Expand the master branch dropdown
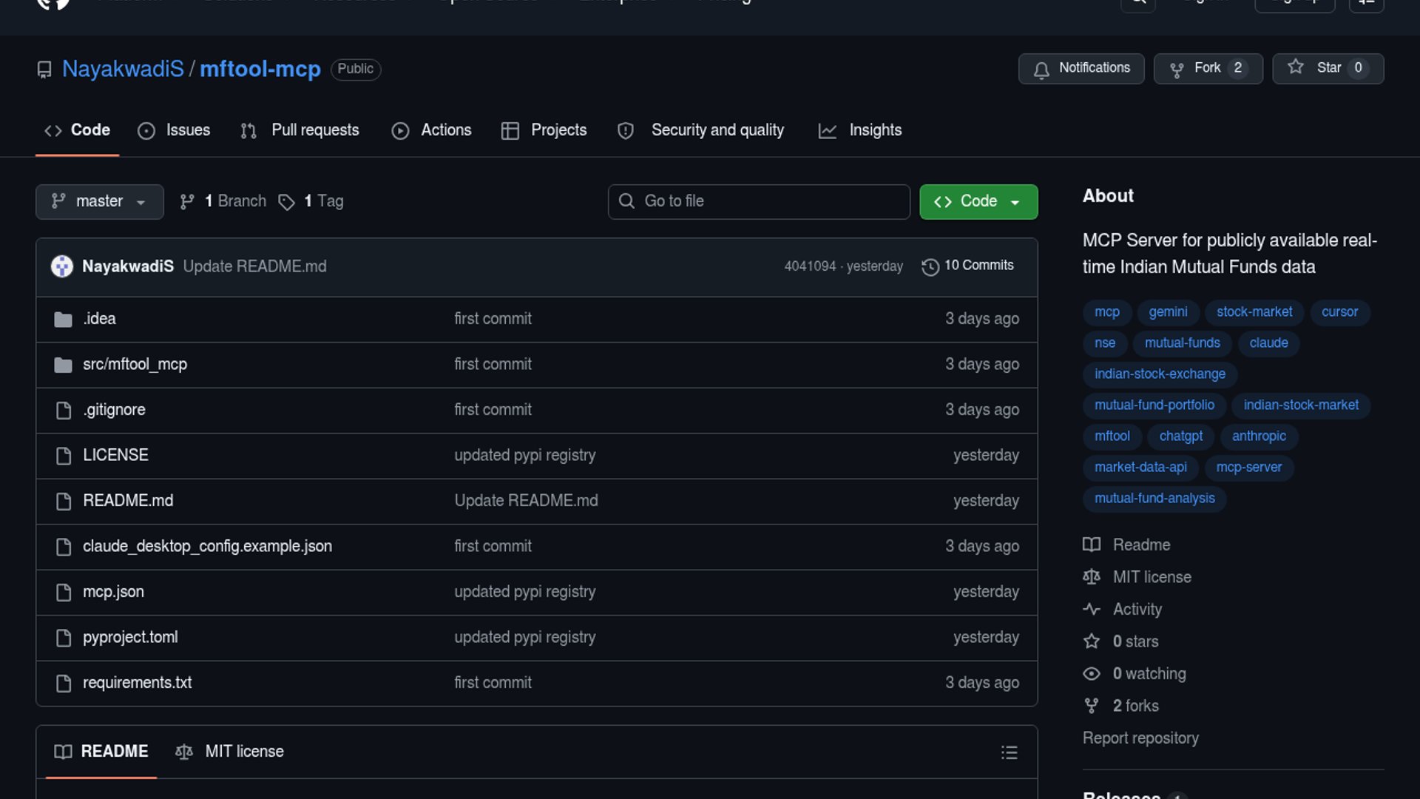Viewport: 1420px width, 799px height. point(99,201)
